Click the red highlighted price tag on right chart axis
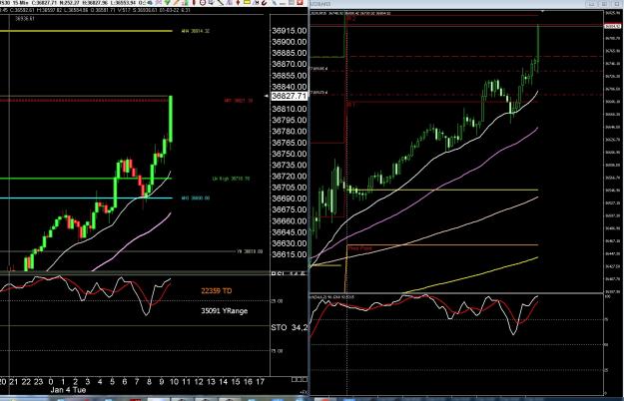This screenshot has height=401, width=624. click(613, 26)
